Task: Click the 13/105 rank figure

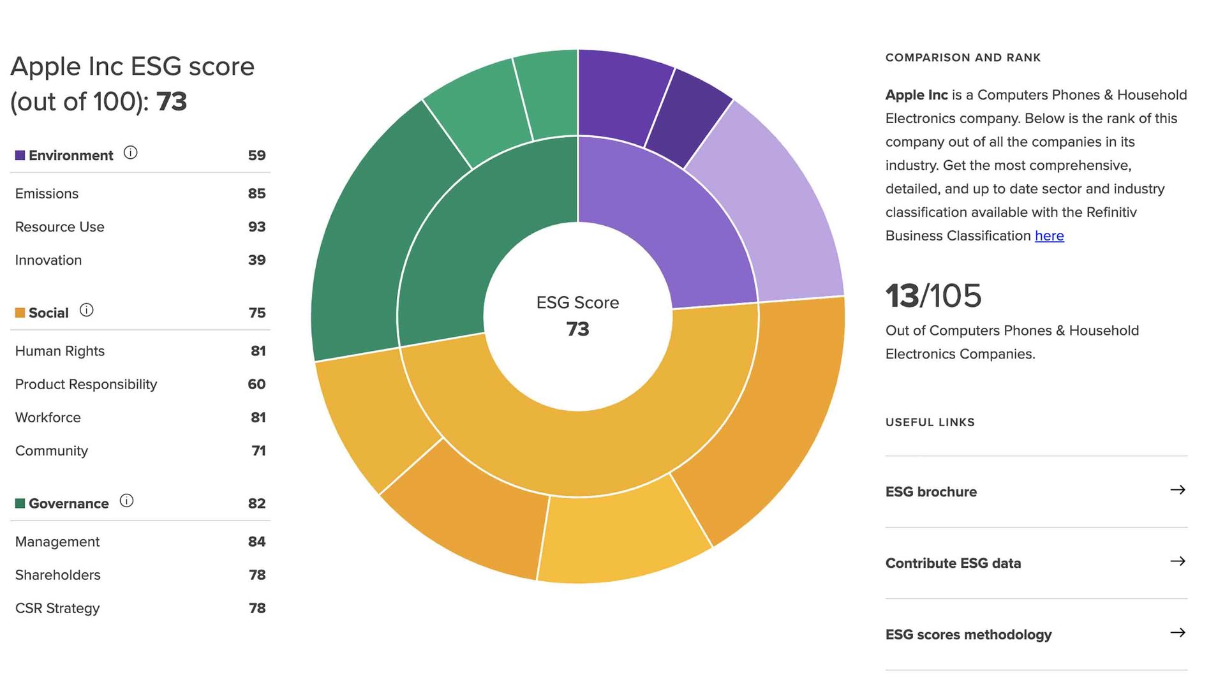Action: pyautogui.click(x=933, y=295)
